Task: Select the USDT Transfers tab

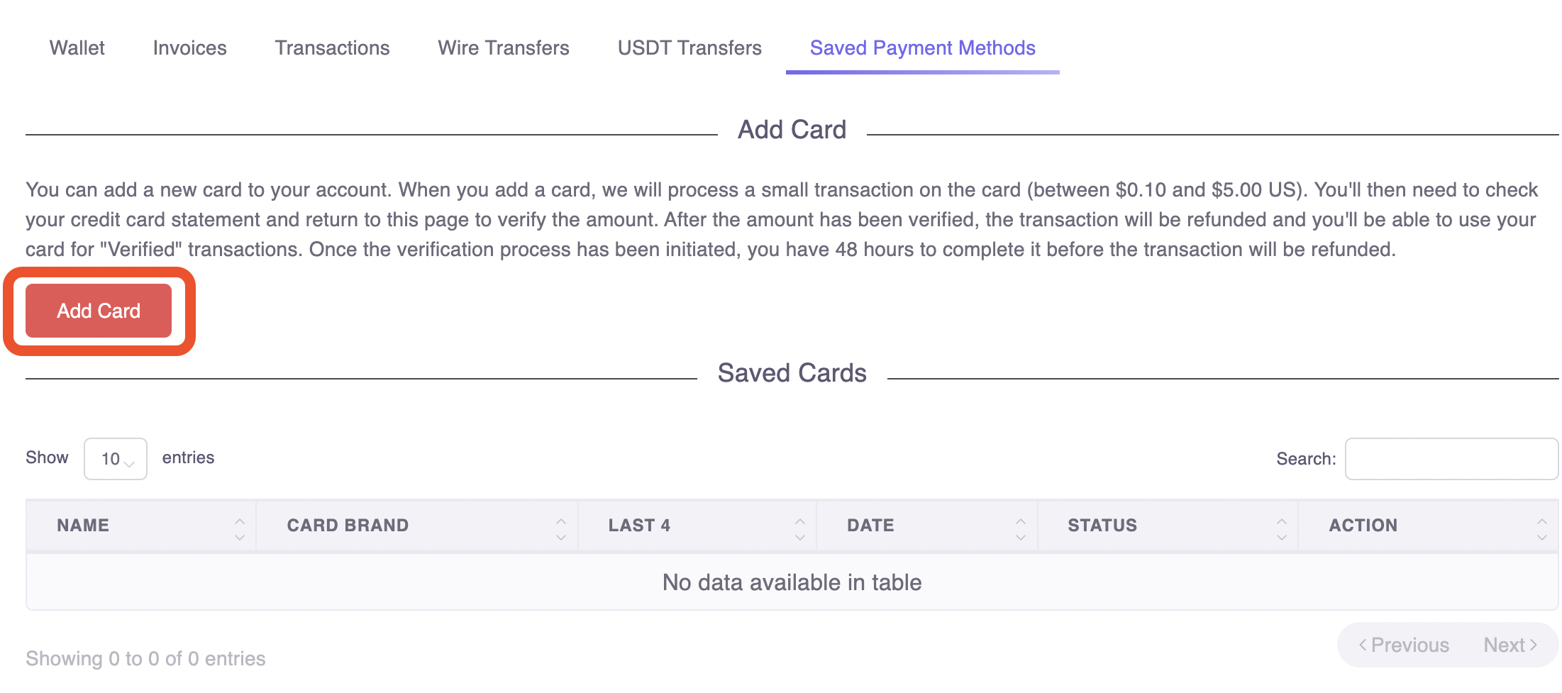Action: pos(689,48)
